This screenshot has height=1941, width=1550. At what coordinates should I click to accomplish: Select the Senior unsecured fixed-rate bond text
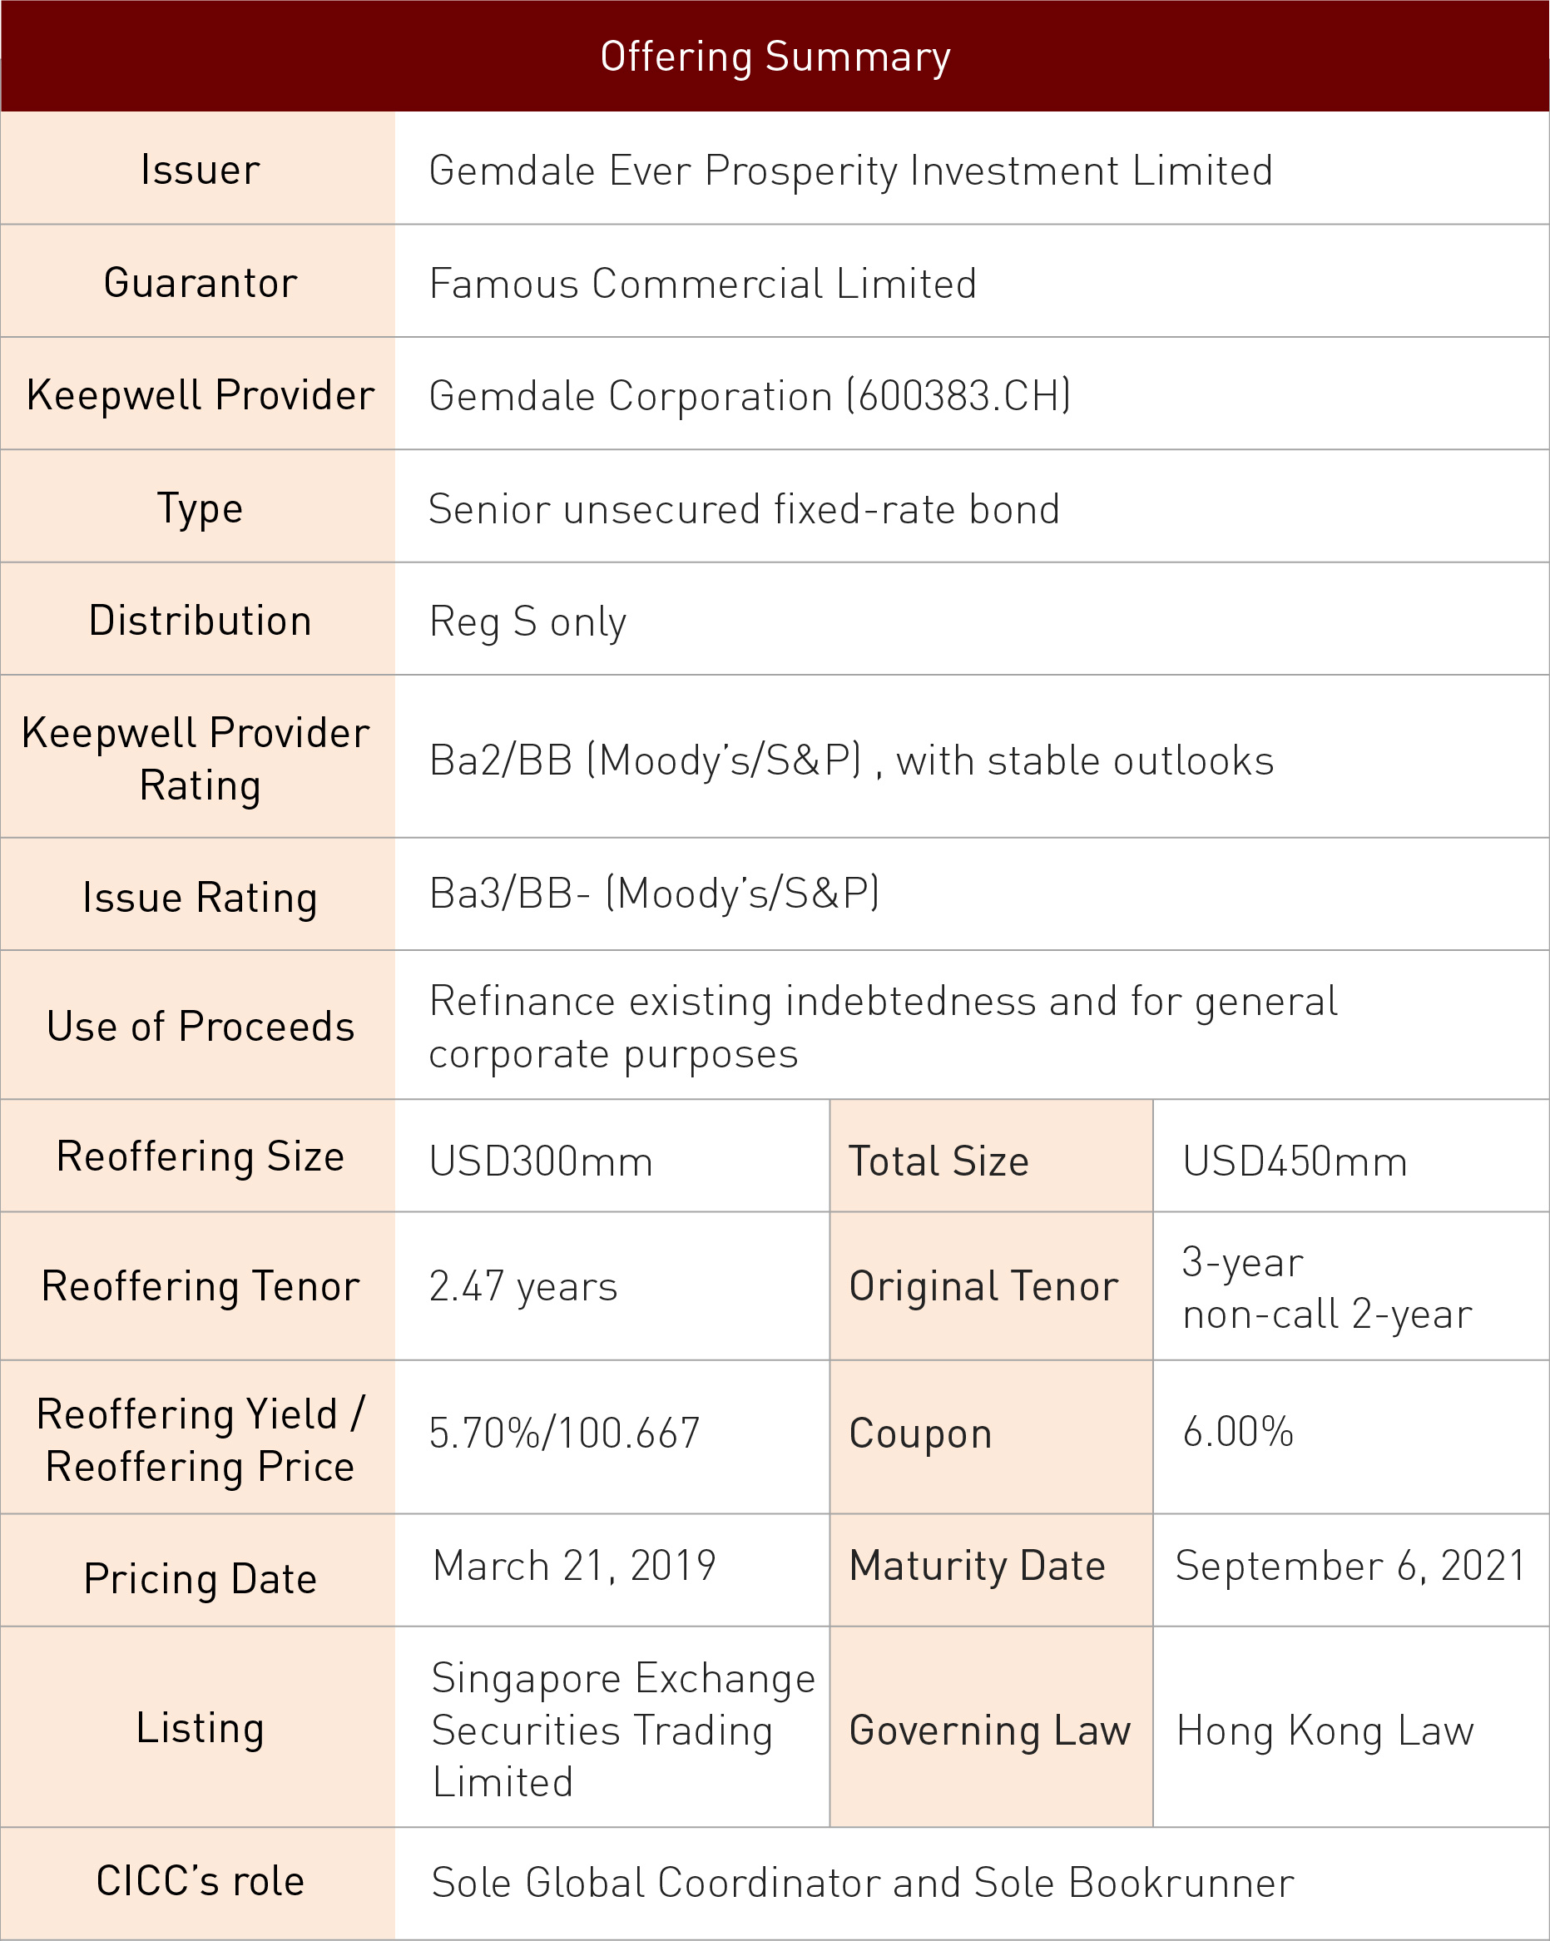click(x=745, y=509)
